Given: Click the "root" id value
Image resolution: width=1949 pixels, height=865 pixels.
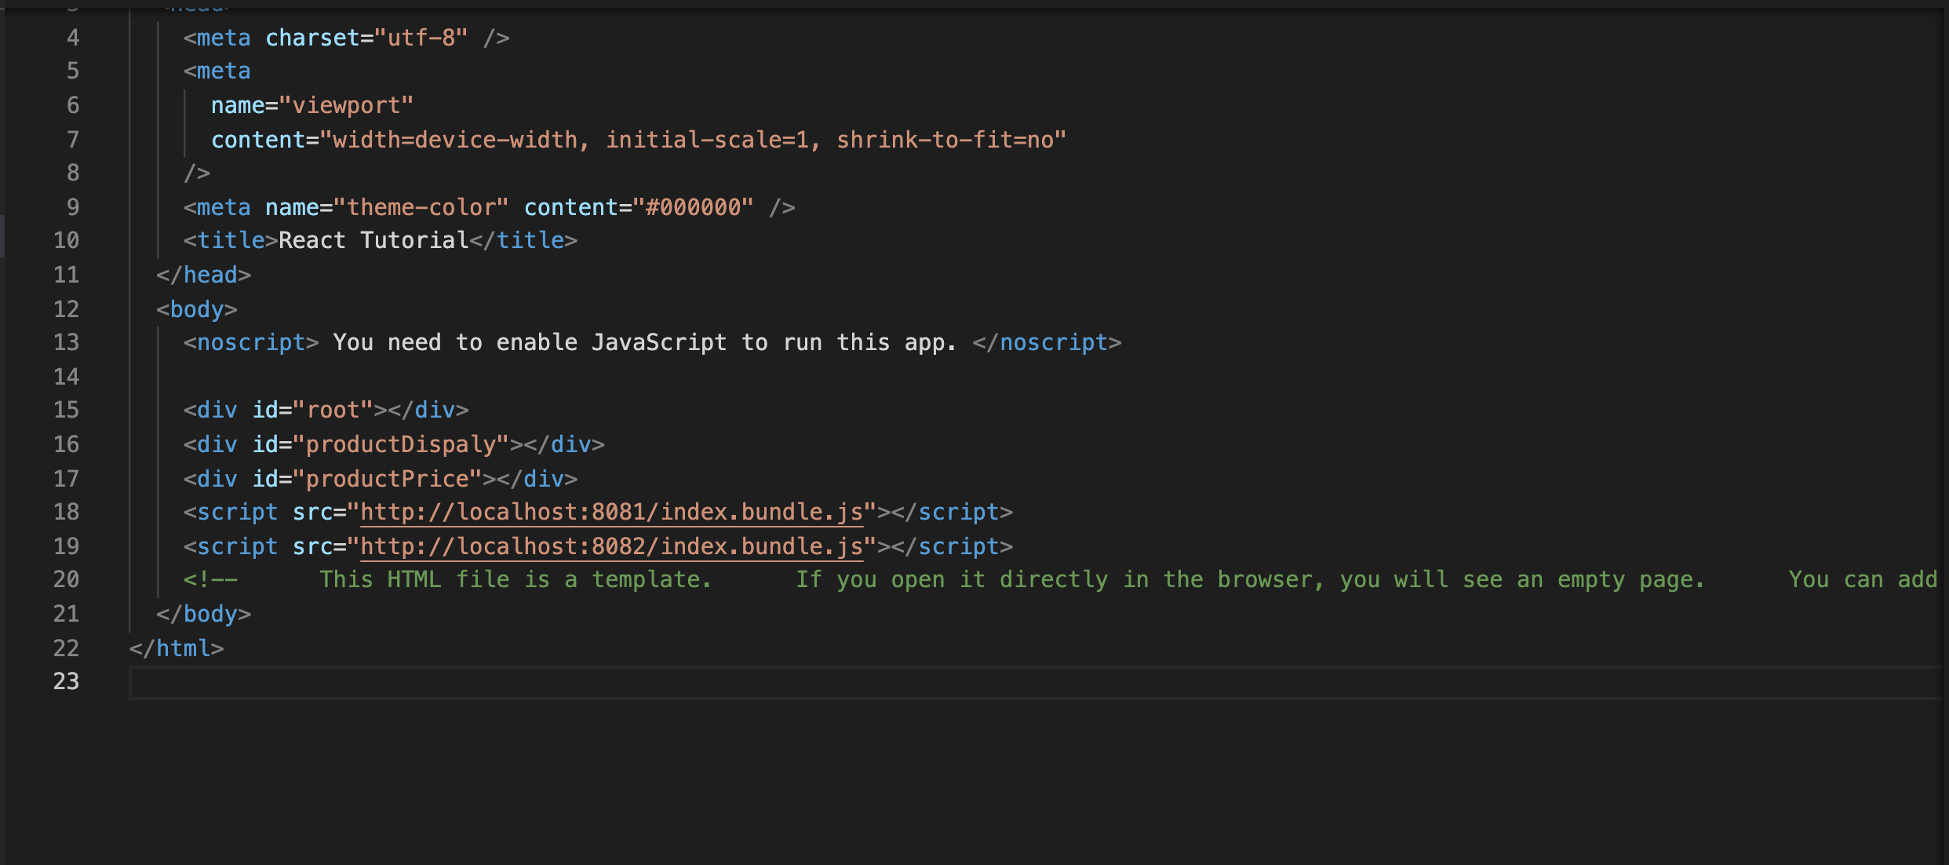Looking at the screenshot, I should click(333, 410).
